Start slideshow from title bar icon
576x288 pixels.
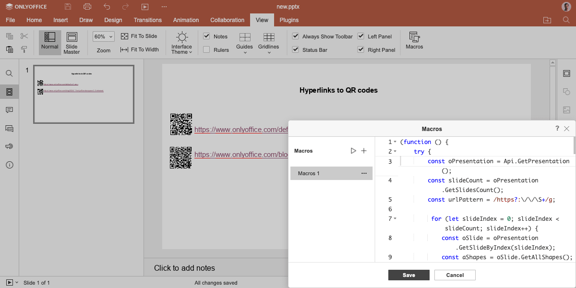[145, 7]
